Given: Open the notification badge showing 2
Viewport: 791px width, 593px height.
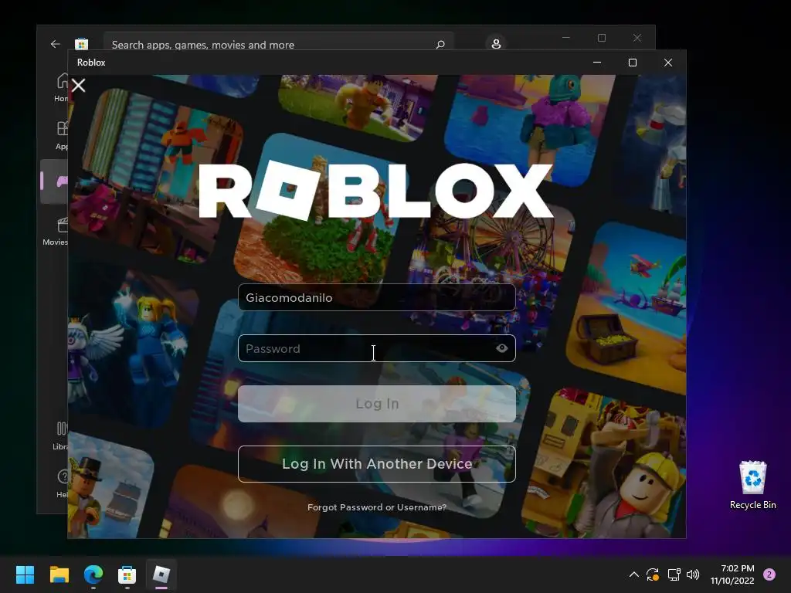Looking at the screenshot, I should (769, 574).
